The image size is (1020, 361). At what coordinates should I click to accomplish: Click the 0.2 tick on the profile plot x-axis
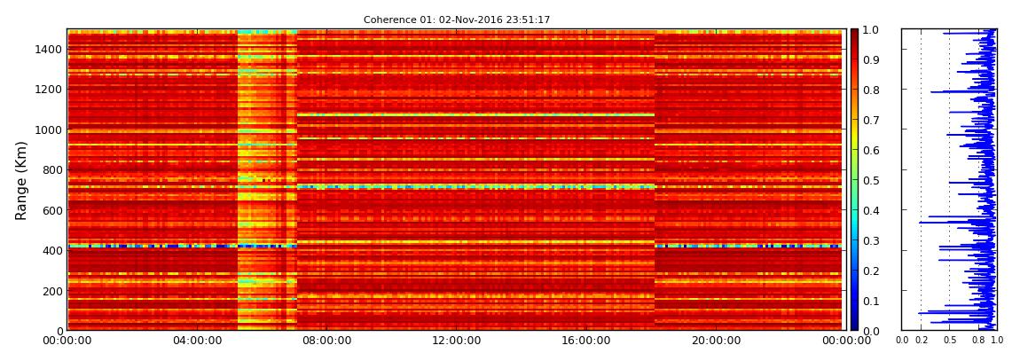click(x=922, y=340)
